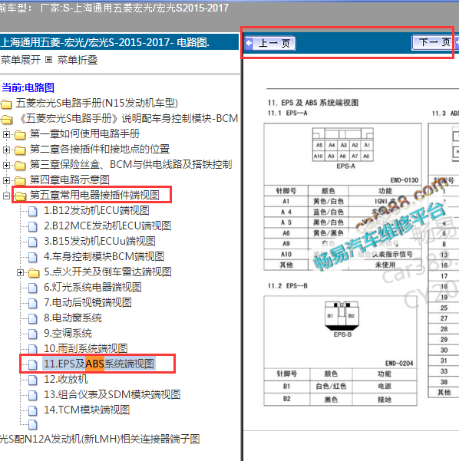Open 五菱宏光S电路手册(N15发动机车型) tree entry

(97, 104)
